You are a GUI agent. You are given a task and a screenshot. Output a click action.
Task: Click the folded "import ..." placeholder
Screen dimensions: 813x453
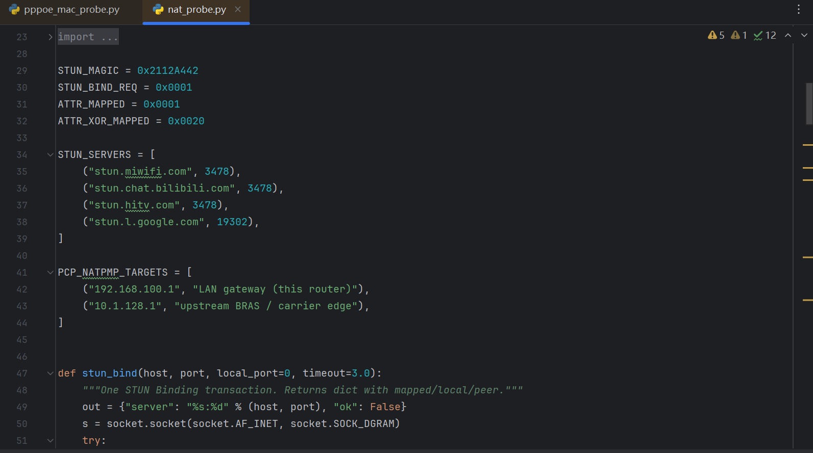click(x=88, y=37)
